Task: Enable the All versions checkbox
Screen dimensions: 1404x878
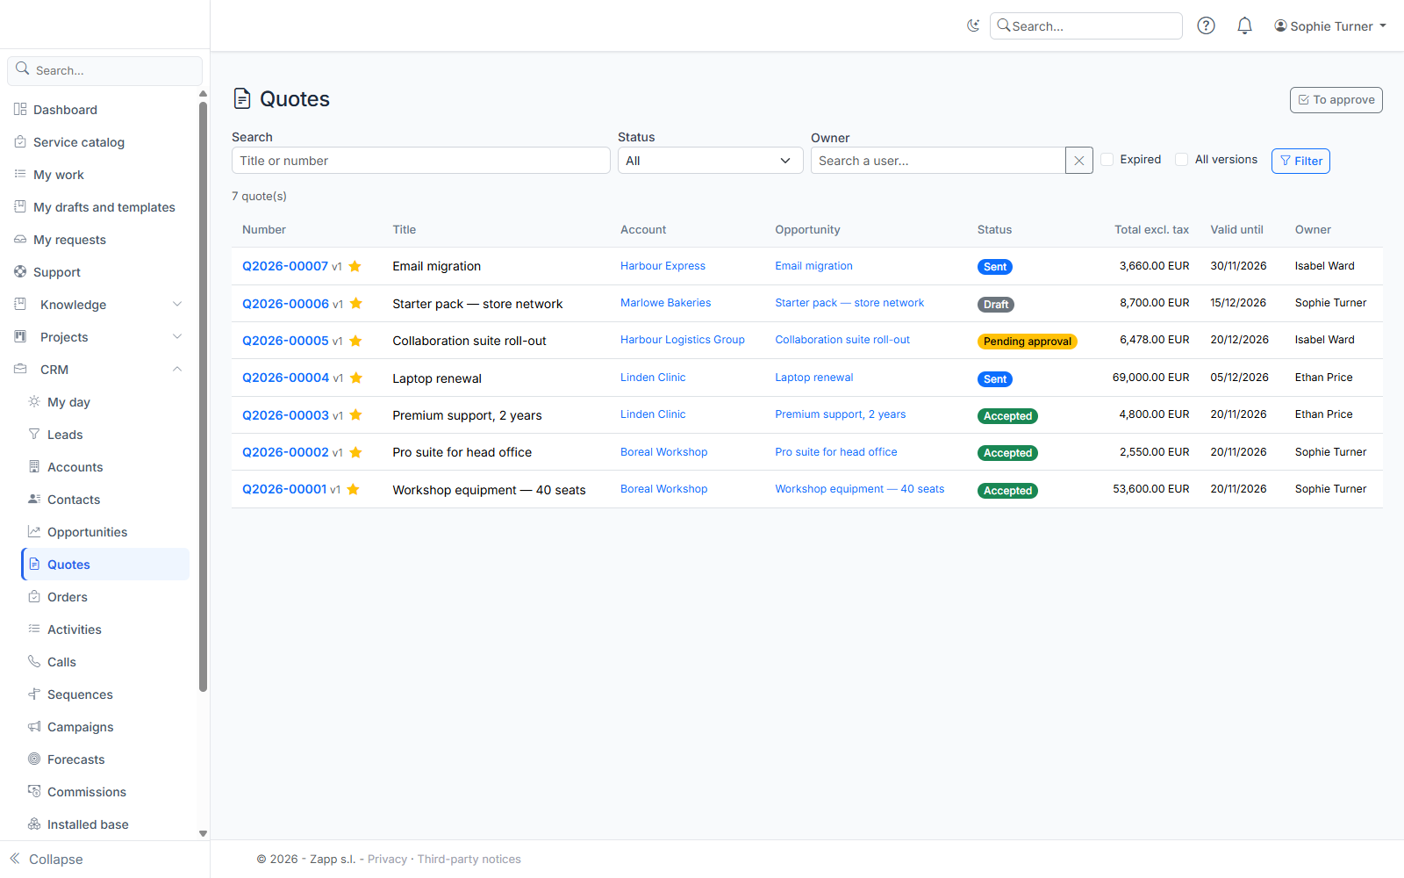Action: tap(1182, 159)
